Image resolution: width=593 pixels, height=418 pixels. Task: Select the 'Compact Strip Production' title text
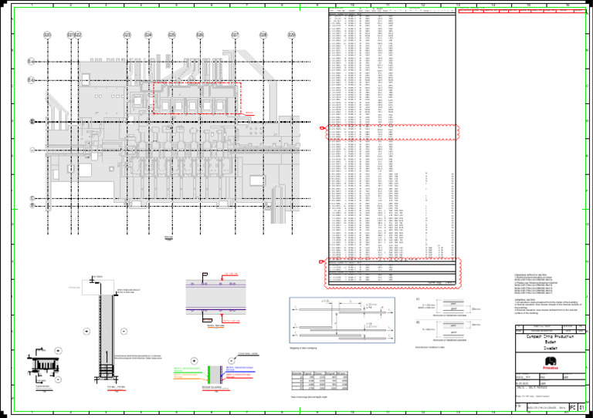click(550, 336)
